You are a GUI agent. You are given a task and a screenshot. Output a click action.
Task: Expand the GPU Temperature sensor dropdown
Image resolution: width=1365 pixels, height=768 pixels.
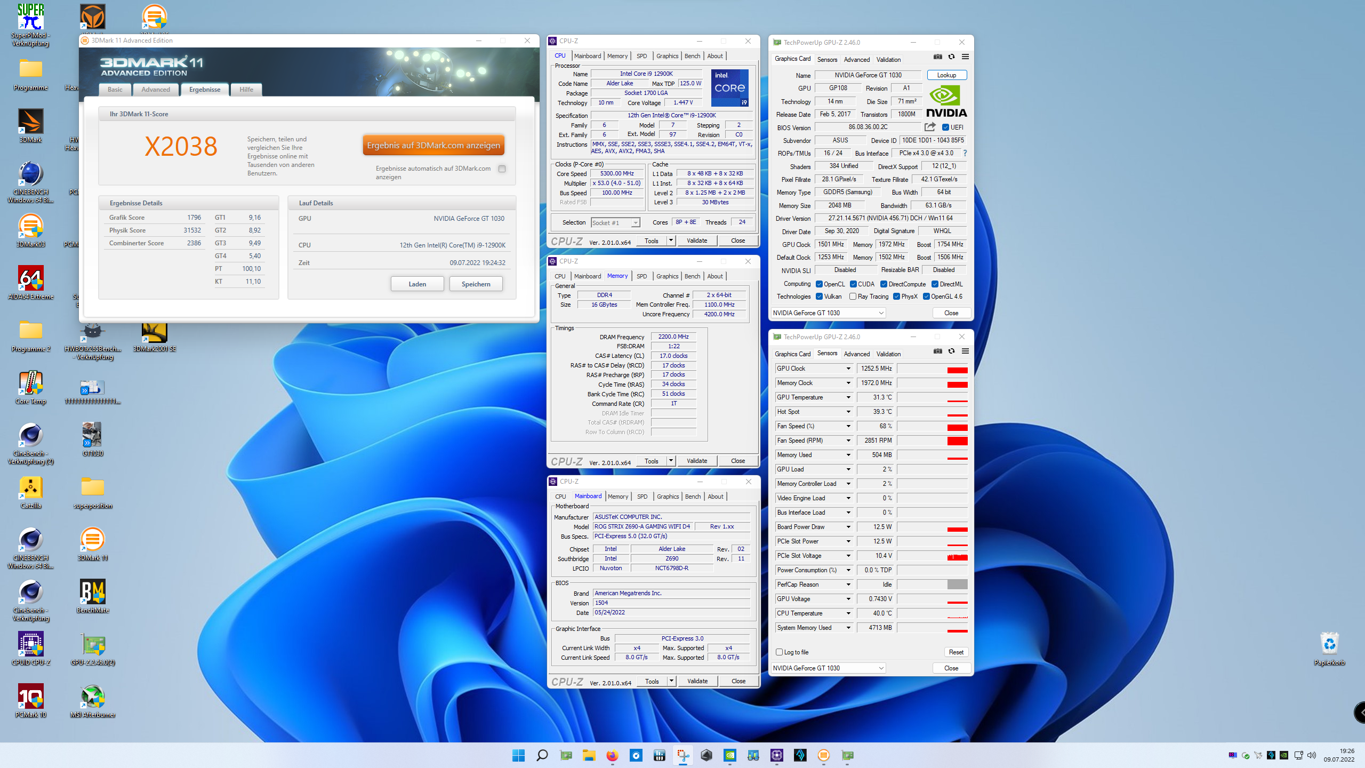[848, 397]
